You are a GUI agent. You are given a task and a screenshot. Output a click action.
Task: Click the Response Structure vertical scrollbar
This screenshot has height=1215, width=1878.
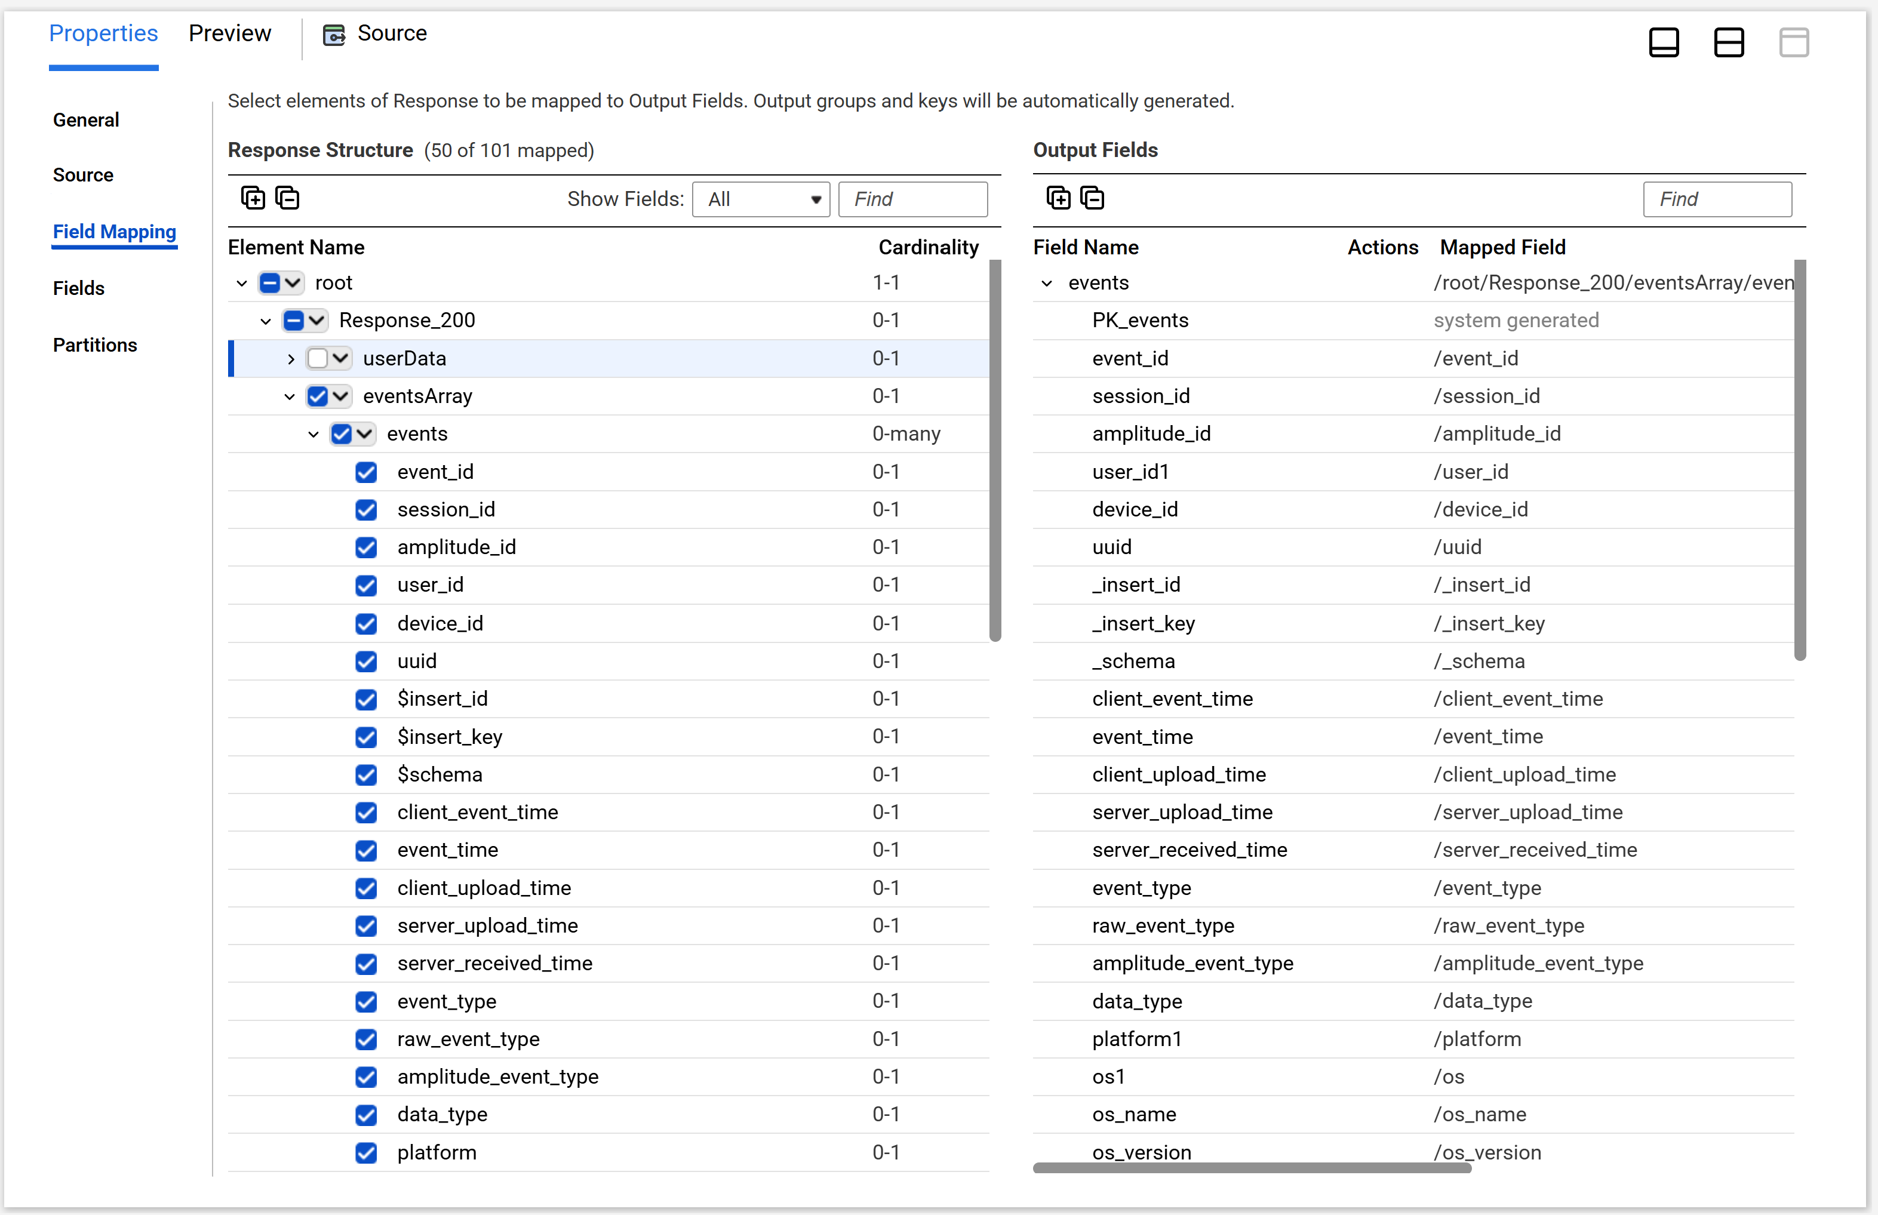[x=995, y=451]
